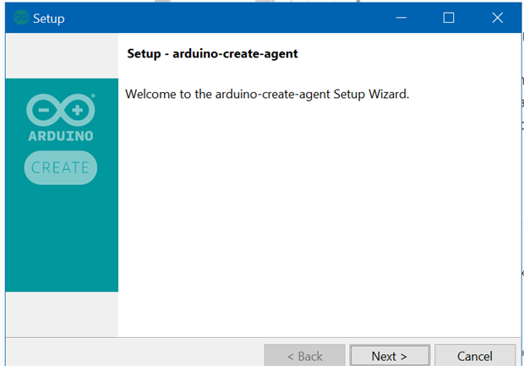Cancel the arduino-create-agent installation

[x=475, y=356]
